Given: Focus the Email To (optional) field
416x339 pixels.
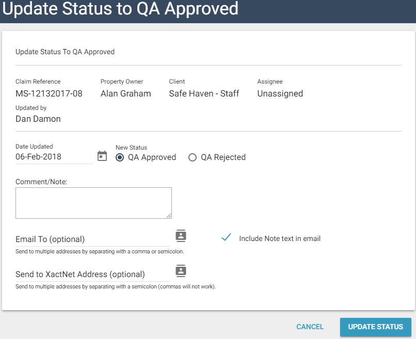Looking at the screenshot, I should point(93,239).
